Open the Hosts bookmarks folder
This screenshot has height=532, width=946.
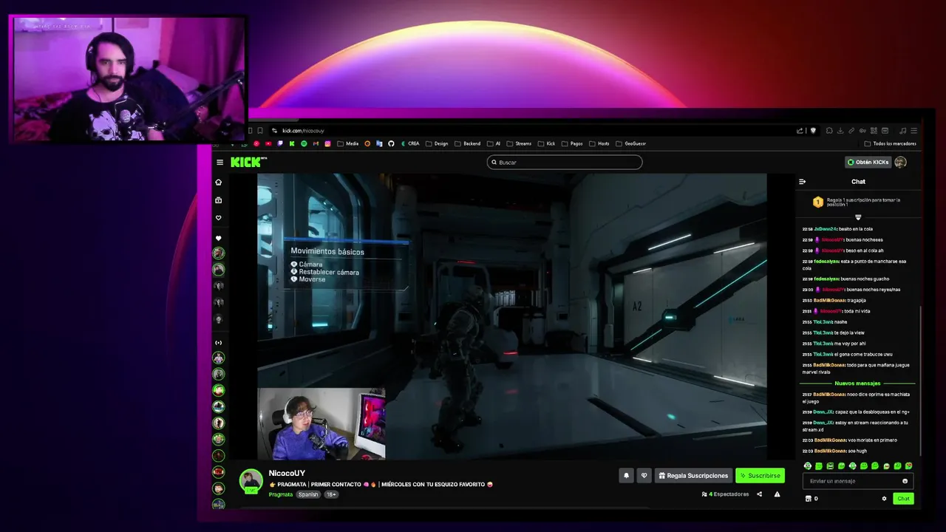[x=599, y=143]
